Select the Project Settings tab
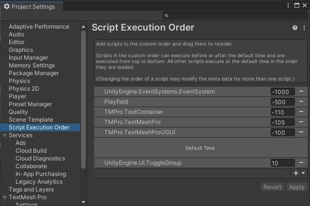This screenshot has width=310, height=206. point(32,6)
